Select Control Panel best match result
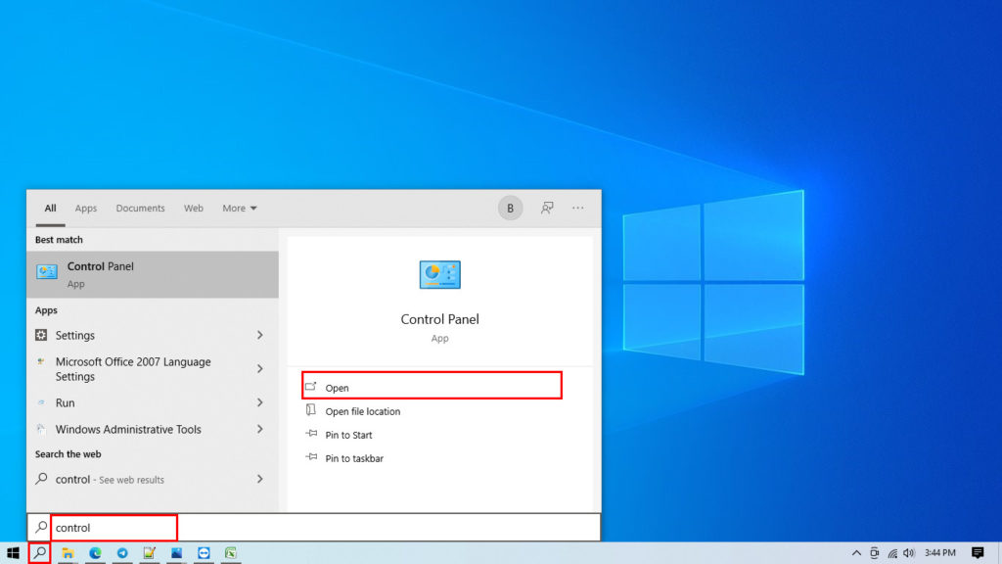 coord(153,274)
